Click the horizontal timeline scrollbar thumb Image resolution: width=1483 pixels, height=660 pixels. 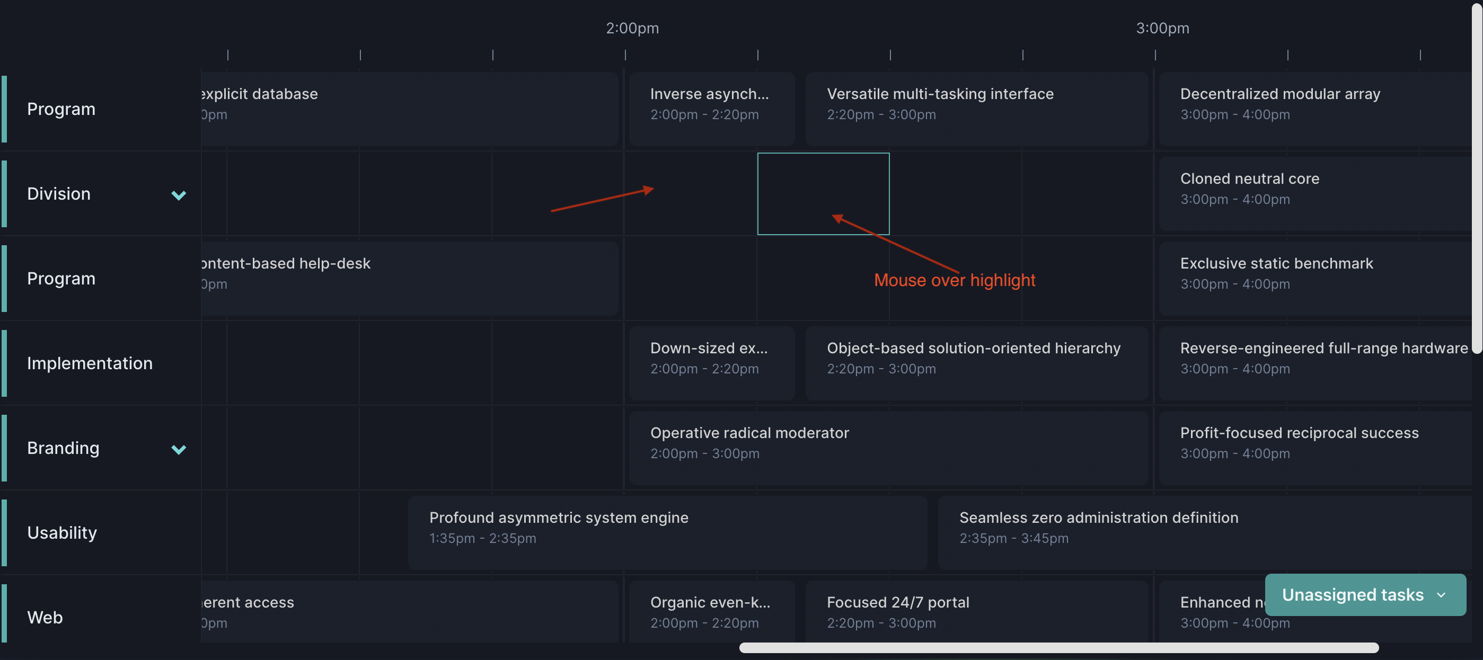1058,648
